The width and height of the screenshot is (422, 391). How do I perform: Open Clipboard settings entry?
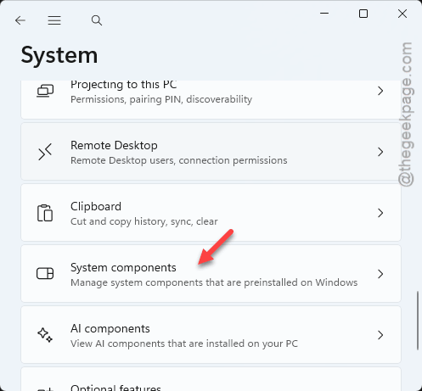coord(211,213)
